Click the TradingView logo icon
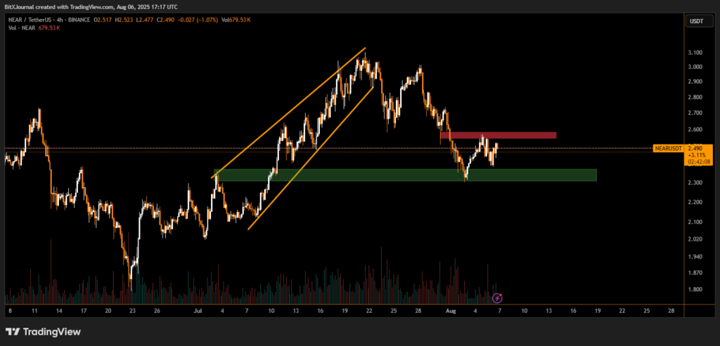The width and height of the screenshot is (720, 346). pos(12,331)
